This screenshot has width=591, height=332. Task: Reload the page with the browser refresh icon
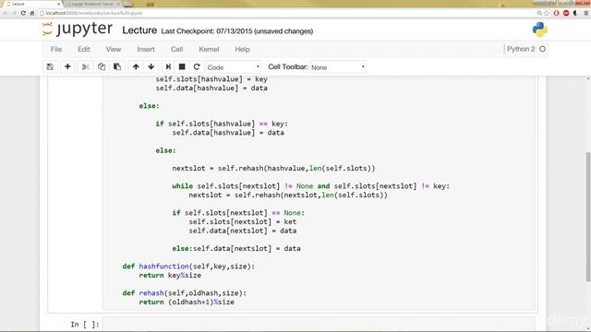click(23, 13)
